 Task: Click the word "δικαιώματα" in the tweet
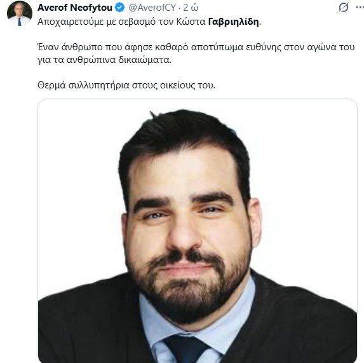coord(145,60)
